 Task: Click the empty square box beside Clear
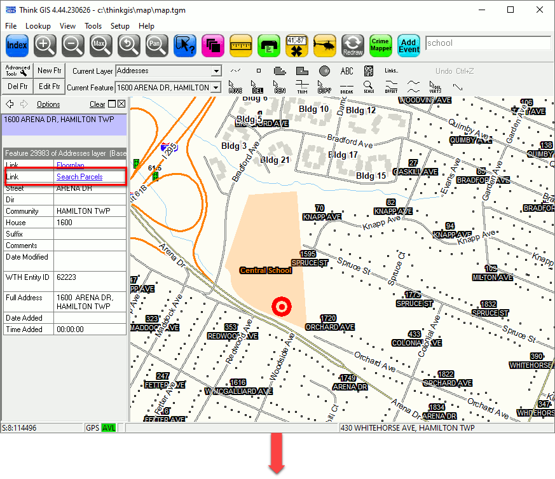[112, 104]
